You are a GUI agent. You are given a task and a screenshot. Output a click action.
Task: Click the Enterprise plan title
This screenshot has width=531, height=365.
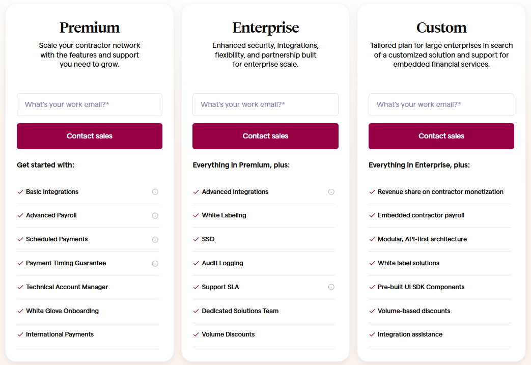coord(265,27)
